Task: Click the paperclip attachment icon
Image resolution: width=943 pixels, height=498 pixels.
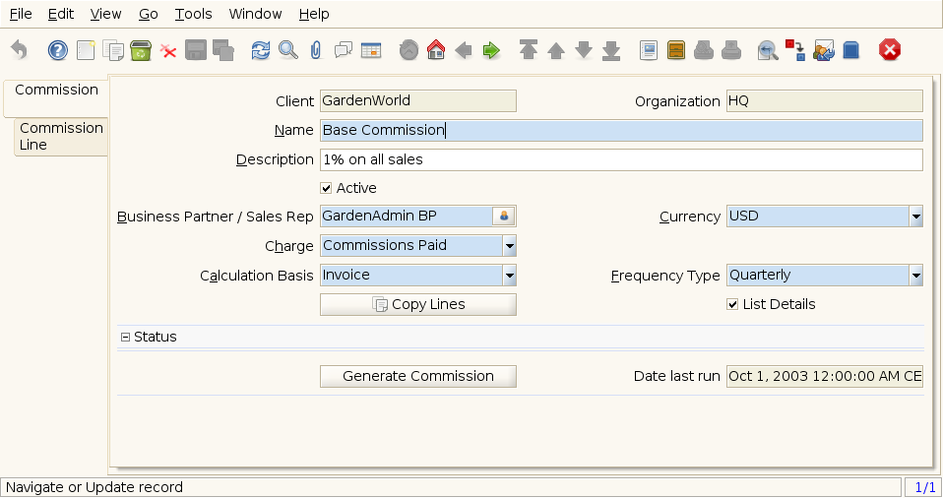Action: coord(315,50)
